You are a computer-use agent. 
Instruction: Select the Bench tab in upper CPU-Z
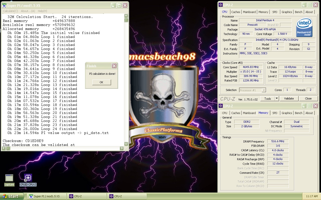[298, 12]
